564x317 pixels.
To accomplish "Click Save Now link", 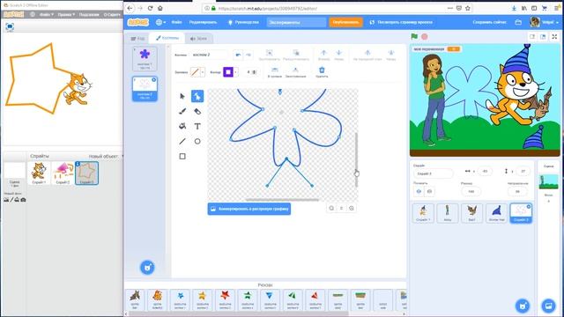I will (x=489, y=22).
